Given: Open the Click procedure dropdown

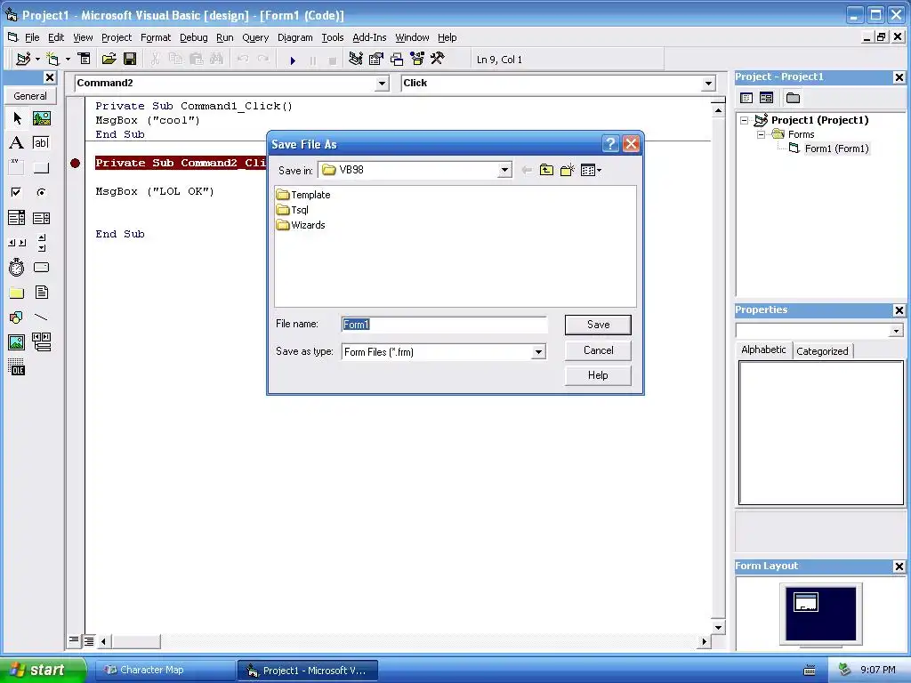Looking at the screenshot, I should 708,84.
